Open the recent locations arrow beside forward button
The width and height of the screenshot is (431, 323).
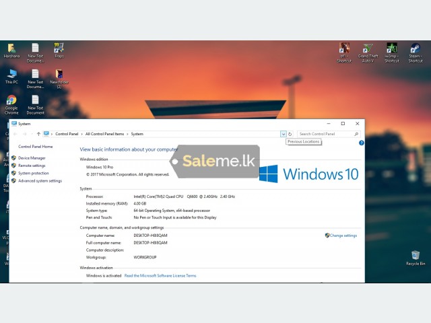click(32, 134)
